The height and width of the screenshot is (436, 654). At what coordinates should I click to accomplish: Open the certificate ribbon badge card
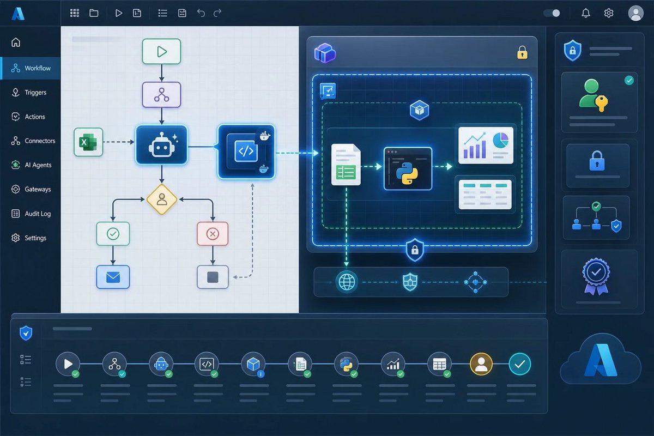pos(599,279)
